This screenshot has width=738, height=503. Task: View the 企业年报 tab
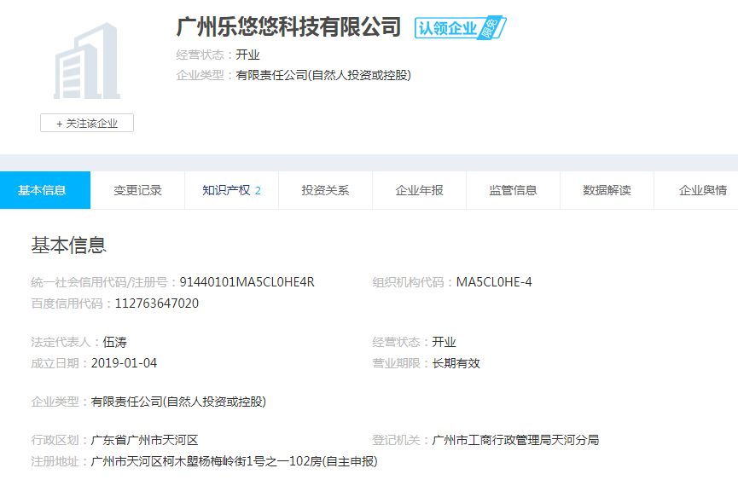(x=419, y=190)
